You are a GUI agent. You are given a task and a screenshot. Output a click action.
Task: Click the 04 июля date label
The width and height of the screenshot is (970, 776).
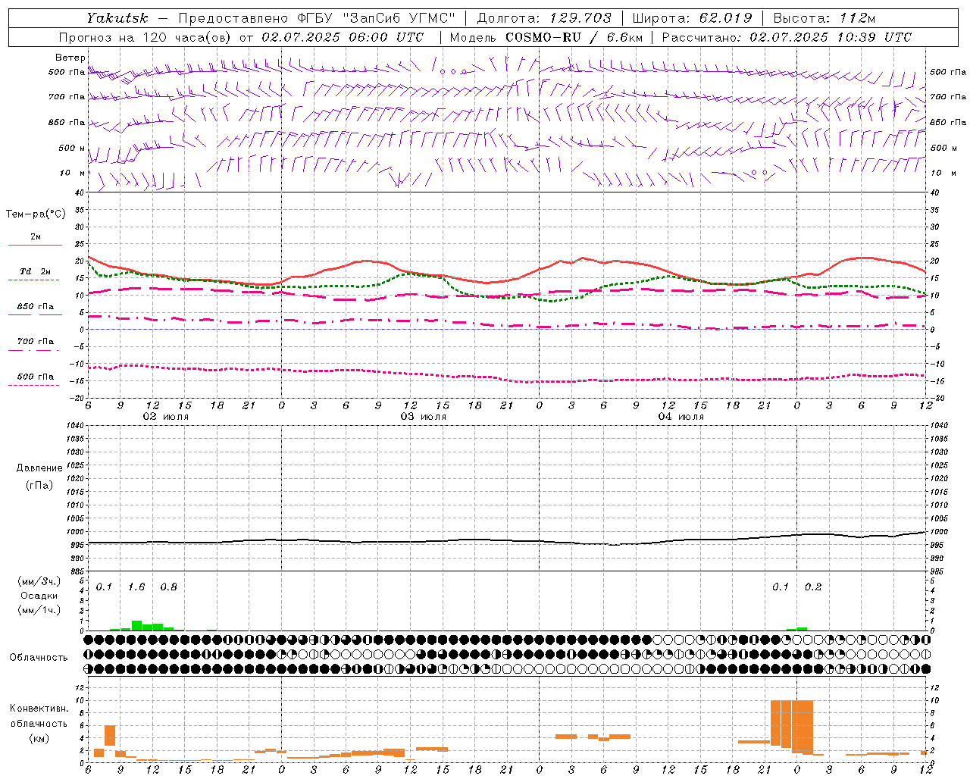click(681, 417)
